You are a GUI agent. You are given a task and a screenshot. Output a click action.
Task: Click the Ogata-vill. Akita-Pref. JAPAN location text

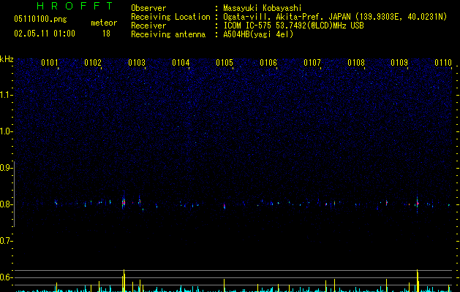coord(335,17)
